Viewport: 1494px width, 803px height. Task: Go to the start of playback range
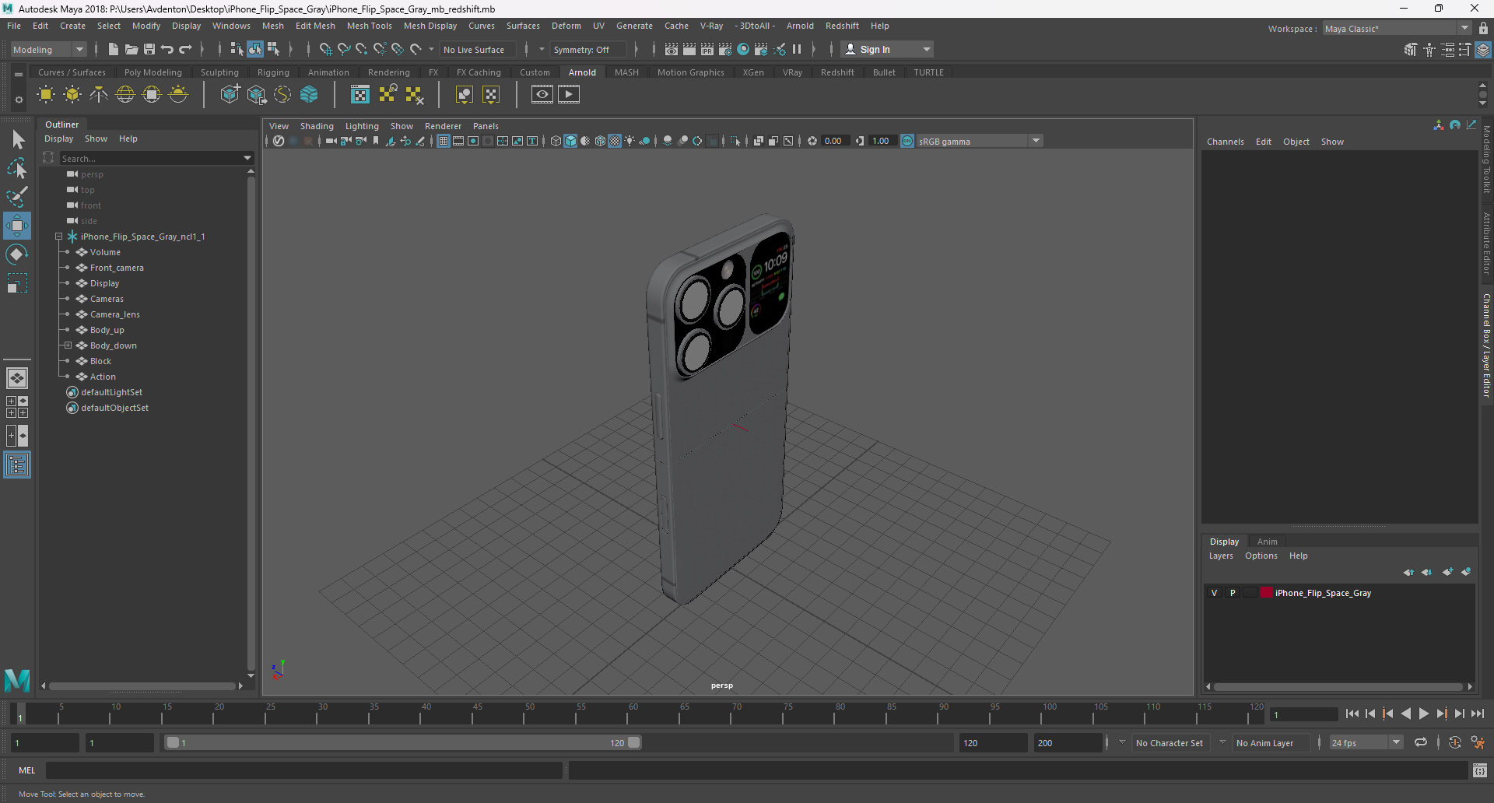[1352, 714]
